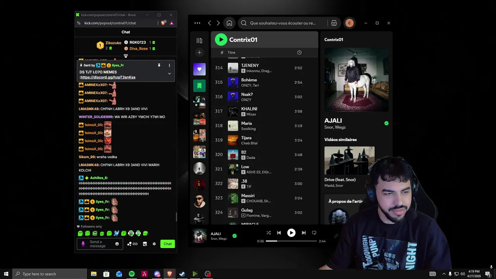This screenshot has height=279, width=496.
Task: Click the 'Titre' column header
Action: tap(231, 52)
